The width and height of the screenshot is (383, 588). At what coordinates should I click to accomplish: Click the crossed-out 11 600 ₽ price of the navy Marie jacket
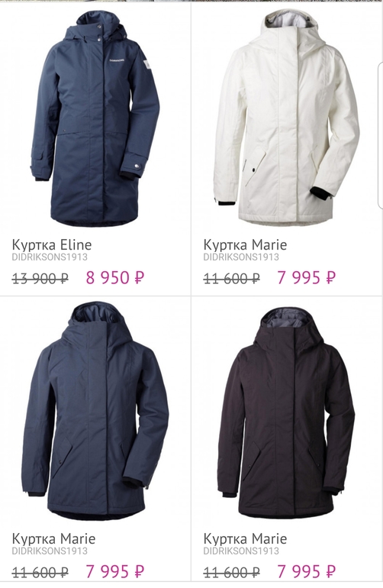[x=40, y=573]
